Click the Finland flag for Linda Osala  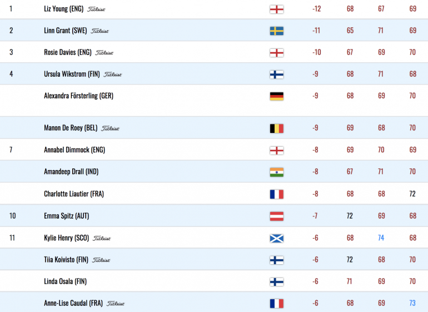click(x=276, y=281)
